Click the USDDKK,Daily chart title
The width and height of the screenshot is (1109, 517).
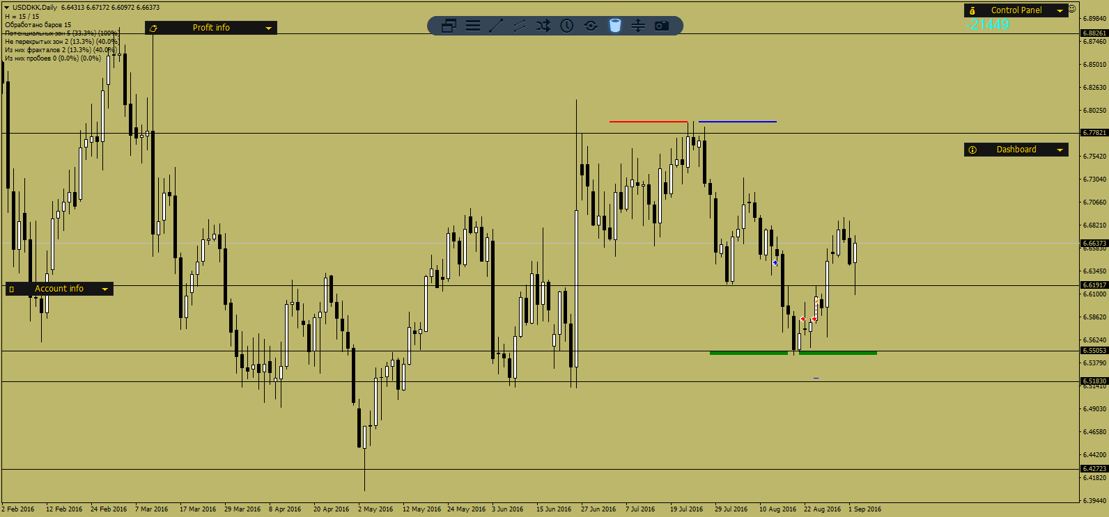click(x=35, y=8)
